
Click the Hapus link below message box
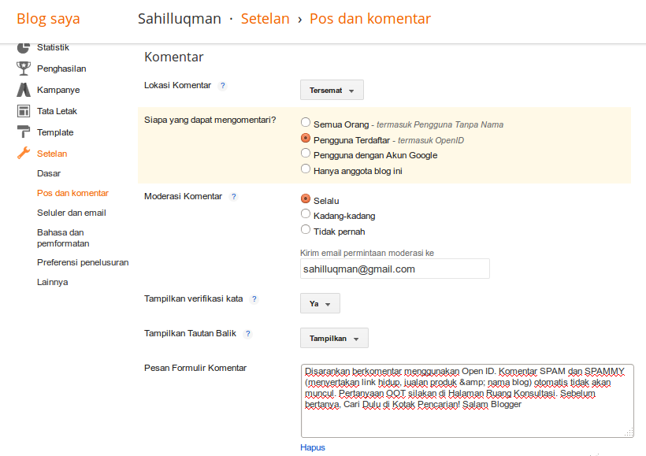tap(313, 447)
